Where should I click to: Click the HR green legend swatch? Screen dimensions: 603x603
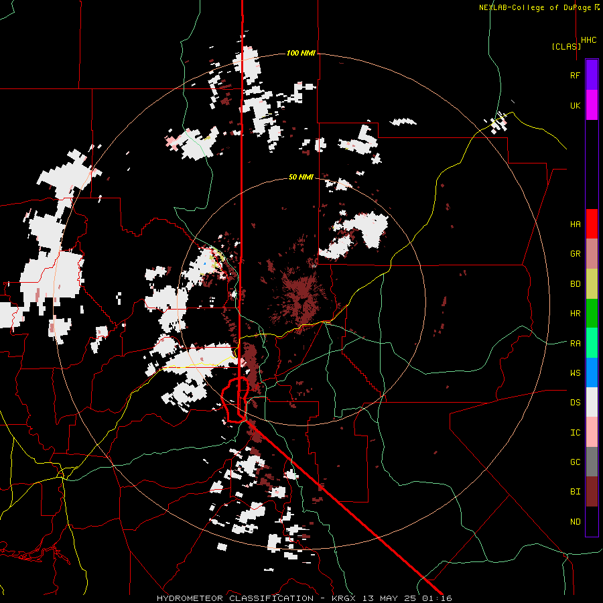click(592, 314)
